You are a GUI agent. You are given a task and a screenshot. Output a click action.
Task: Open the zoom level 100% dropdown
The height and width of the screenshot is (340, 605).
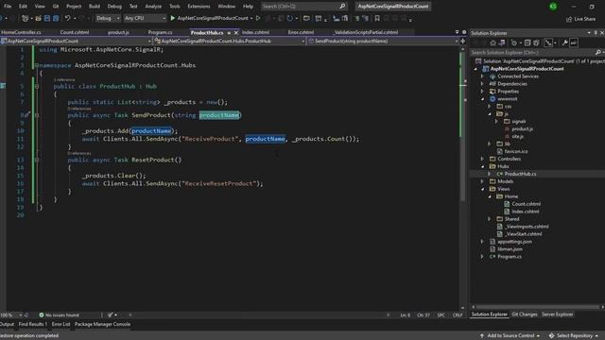[x=11, y=314]
